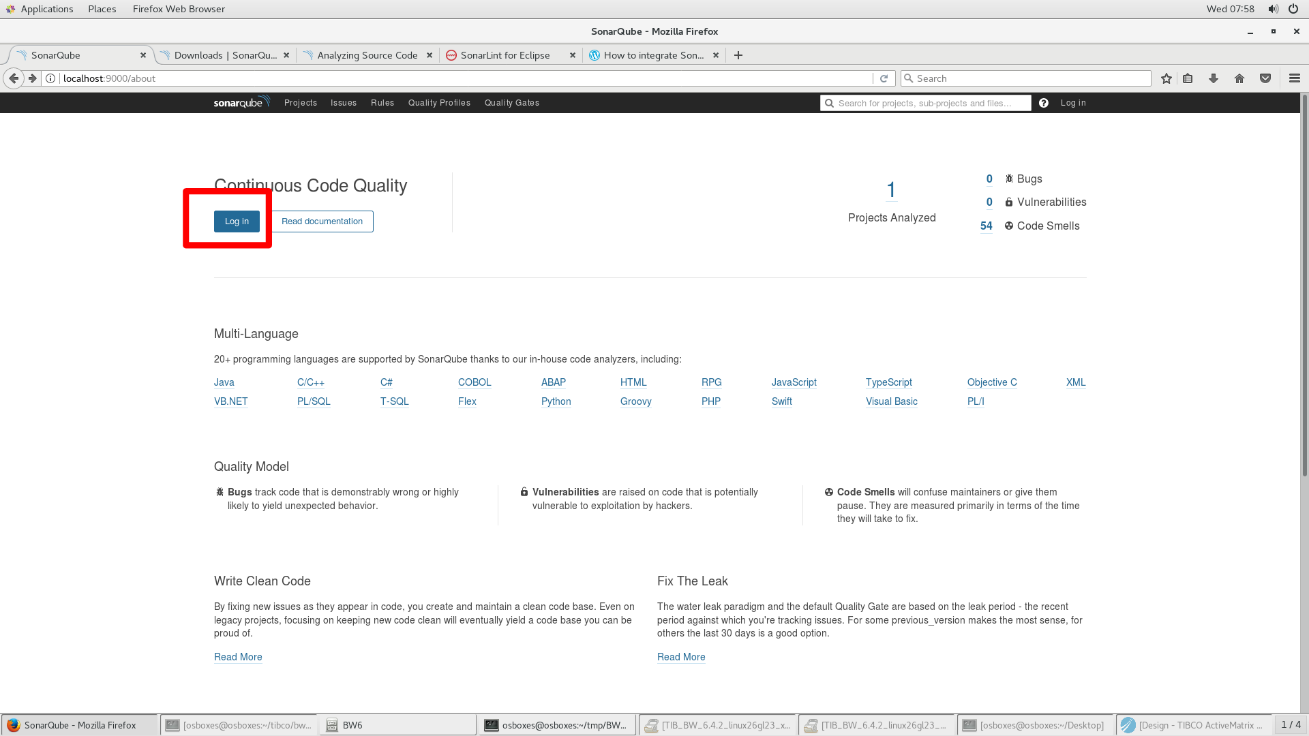The height and width of the screenshot is (736, 1309).
Task: Click the Read documentation button
Action: click(x=322, y=221)
